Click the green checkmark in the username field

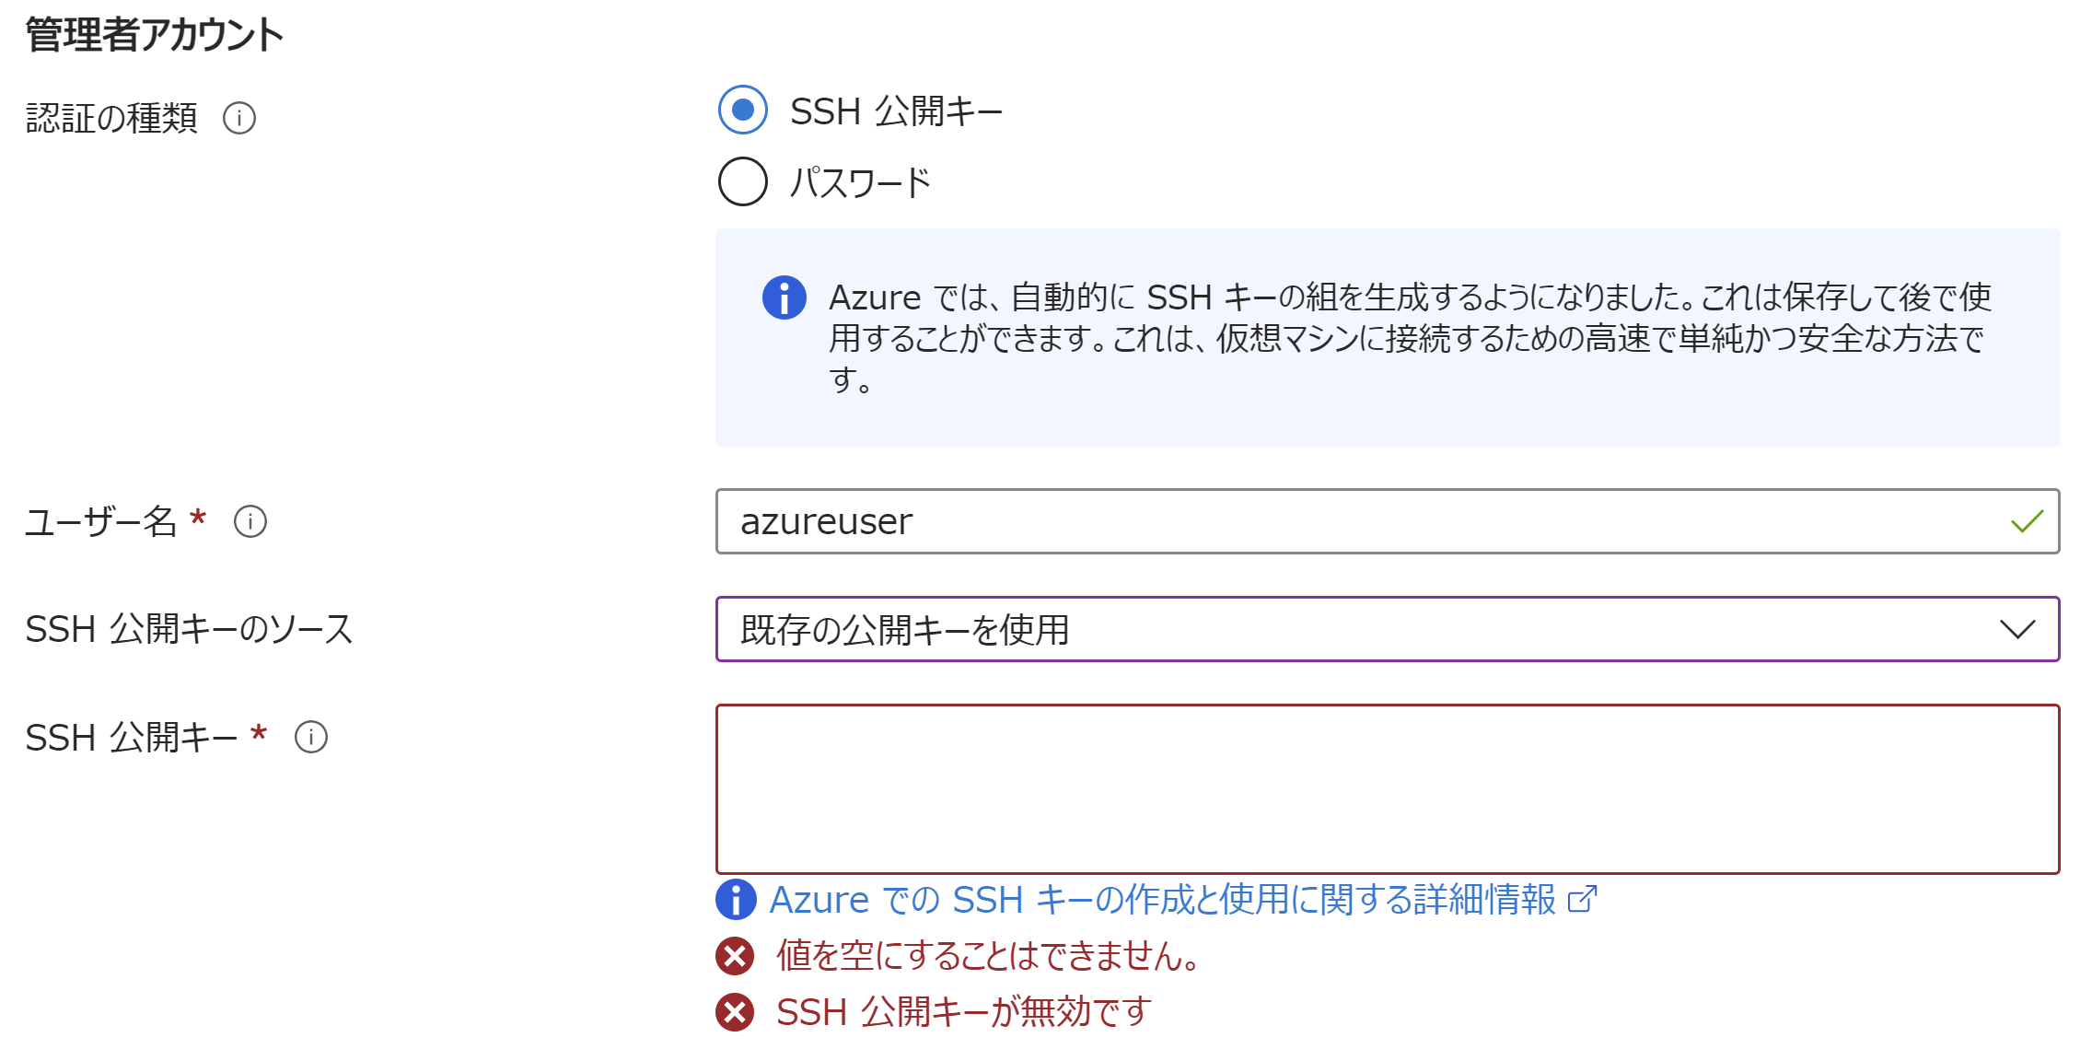(x=2024, y=521)
